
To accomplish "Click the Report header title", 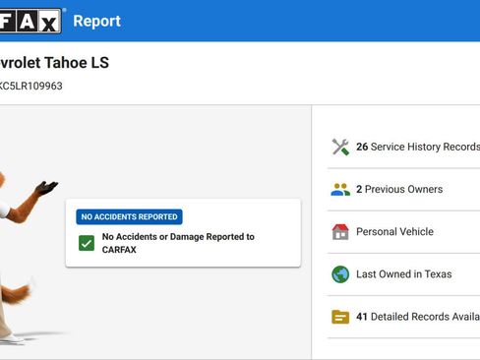I will pyautogui.click(x=96, y=22).
